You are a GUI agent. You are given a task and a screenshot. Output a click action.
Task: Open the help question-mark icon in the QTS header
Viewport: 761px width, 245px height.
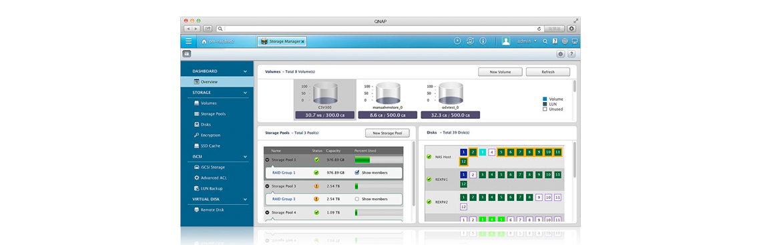555,41
